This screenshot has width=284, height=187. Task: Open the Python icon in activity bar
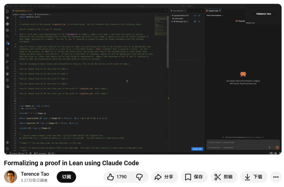tap(7, 24)
